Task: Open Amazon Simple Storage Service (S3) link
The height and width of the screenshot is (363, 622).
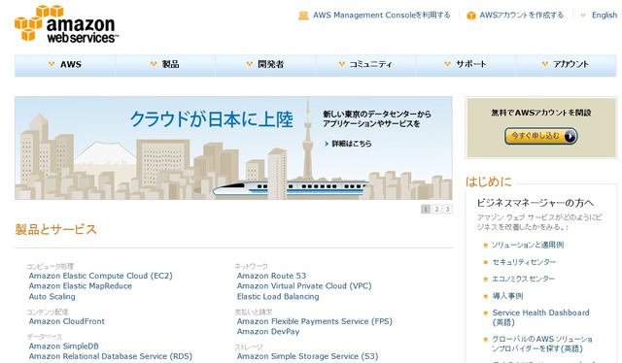Action: pyautogui.click(x=307, y=356)
